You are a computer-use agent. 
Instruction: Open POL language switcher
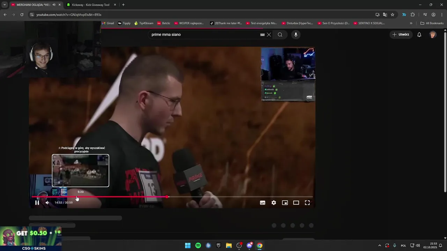click(x=403, y=245)
